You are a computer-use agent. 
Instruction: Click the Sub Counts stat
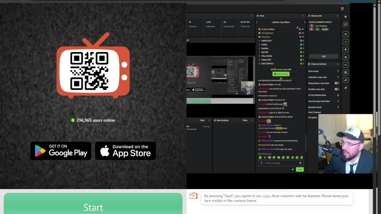tap(229, 24)
